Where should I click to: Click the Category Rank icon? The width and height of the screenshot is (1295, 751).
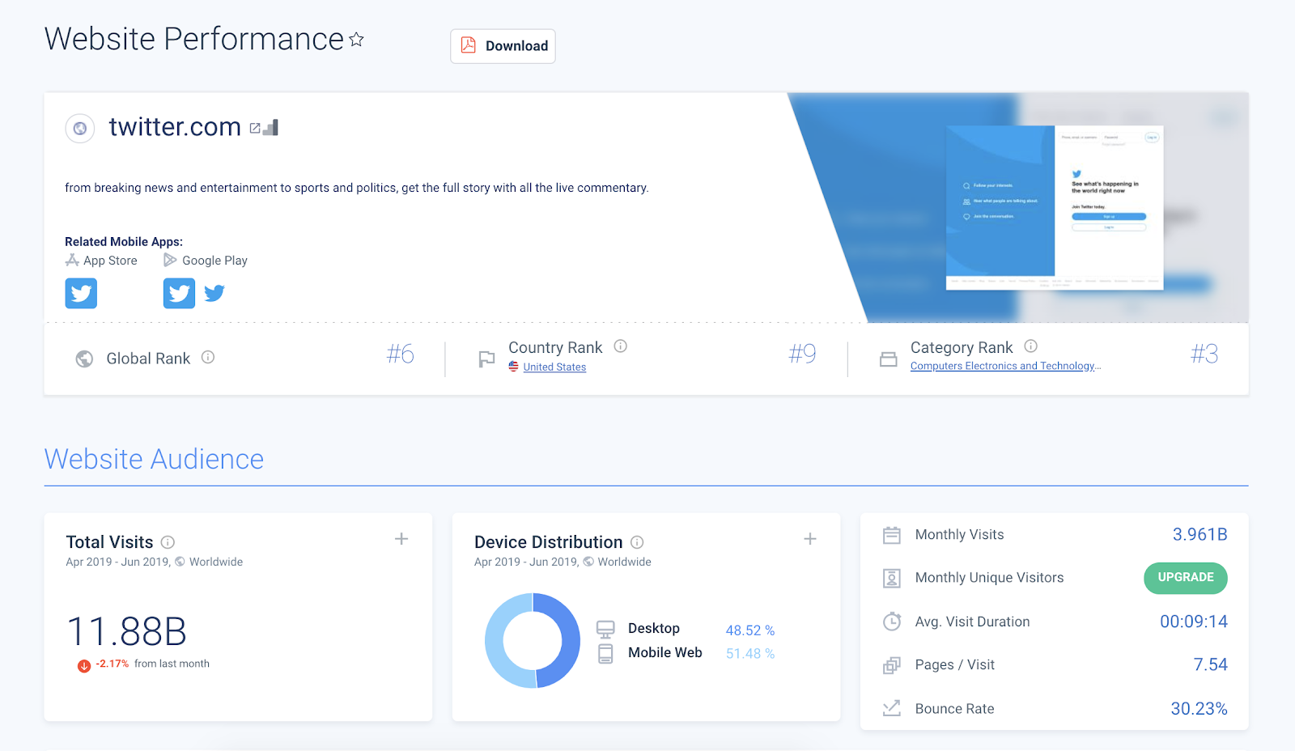pyautogui.click(x=889, y=359)
